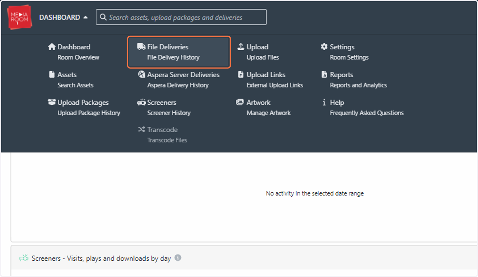Screen dimensions: 478x277
Task: Click the Reports document icon
Action: pyautogui.click(x=324, y=74)
